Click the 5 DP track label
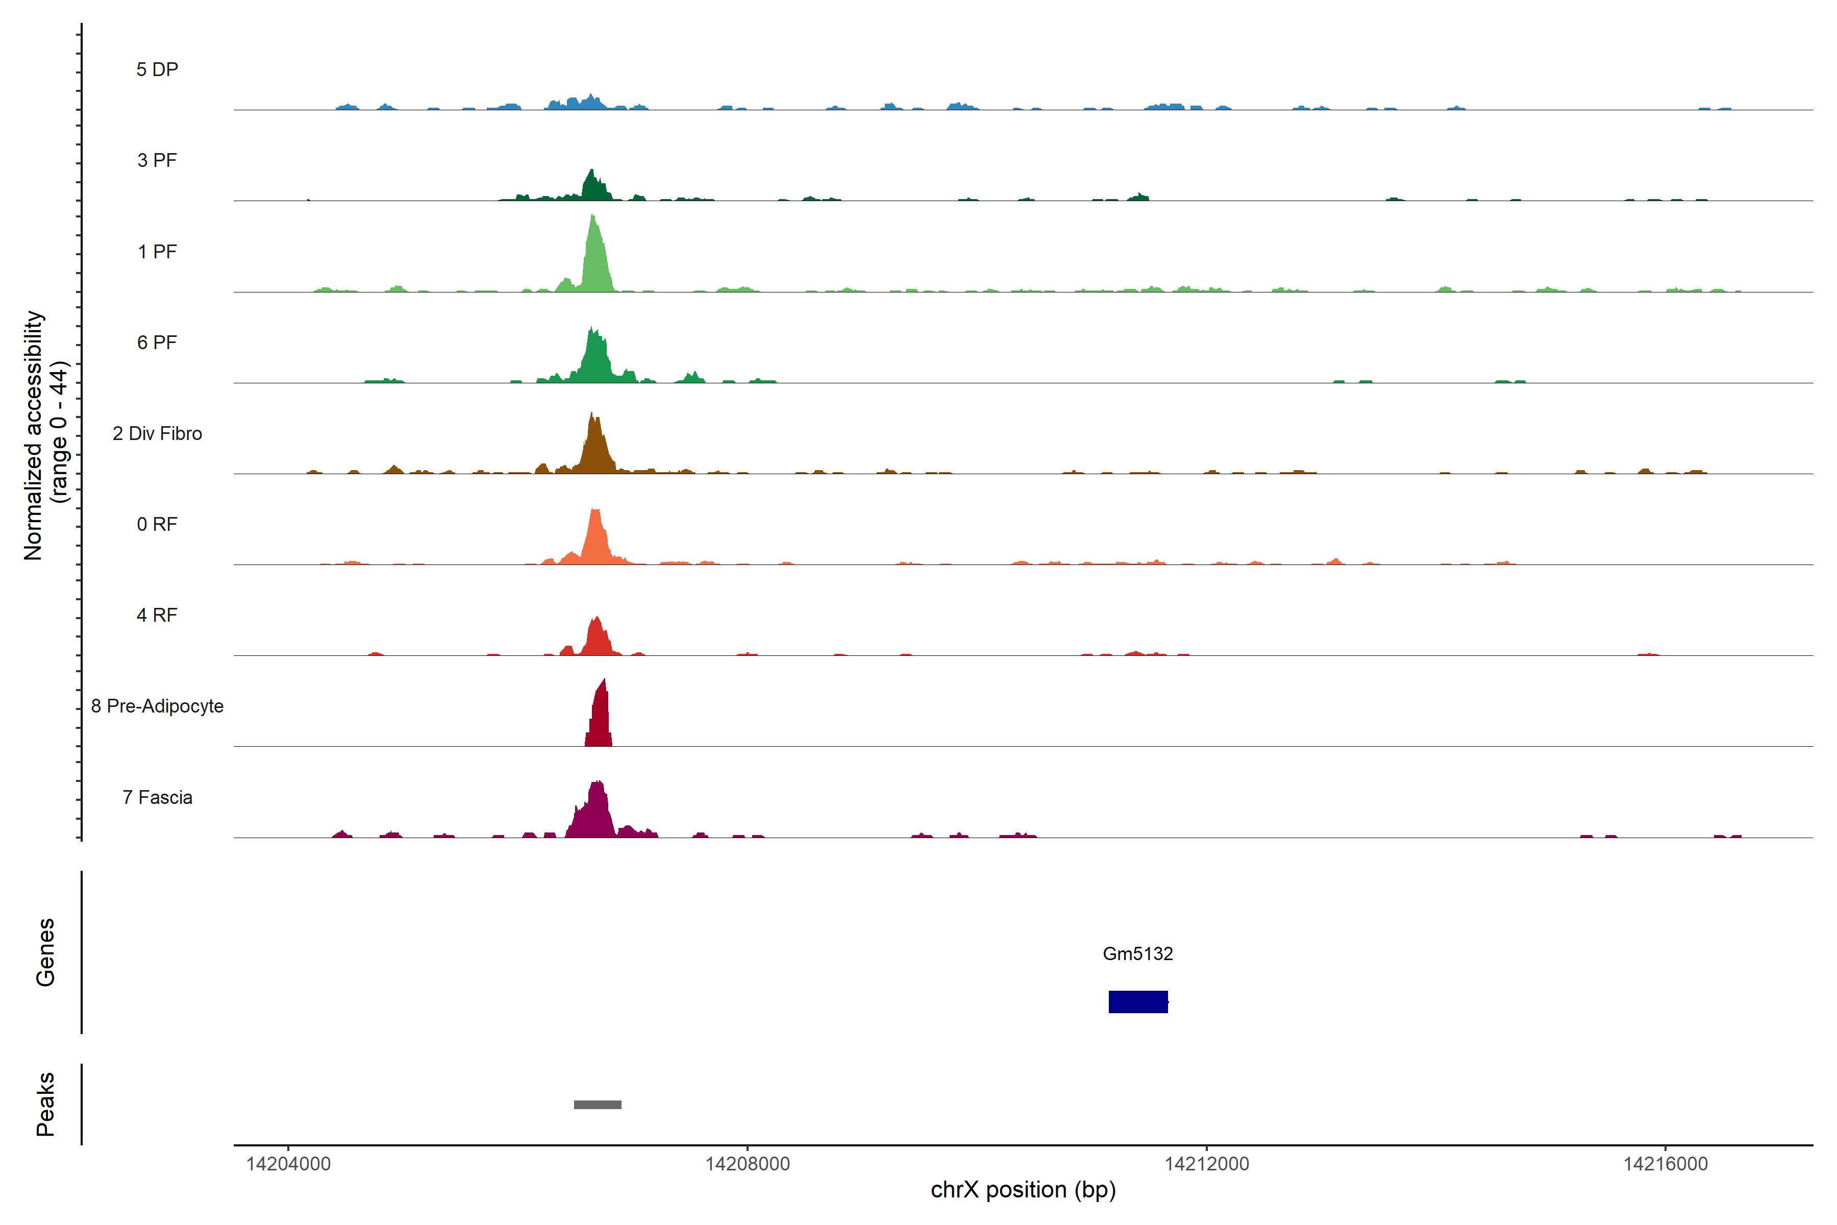 tap(157, 69)
